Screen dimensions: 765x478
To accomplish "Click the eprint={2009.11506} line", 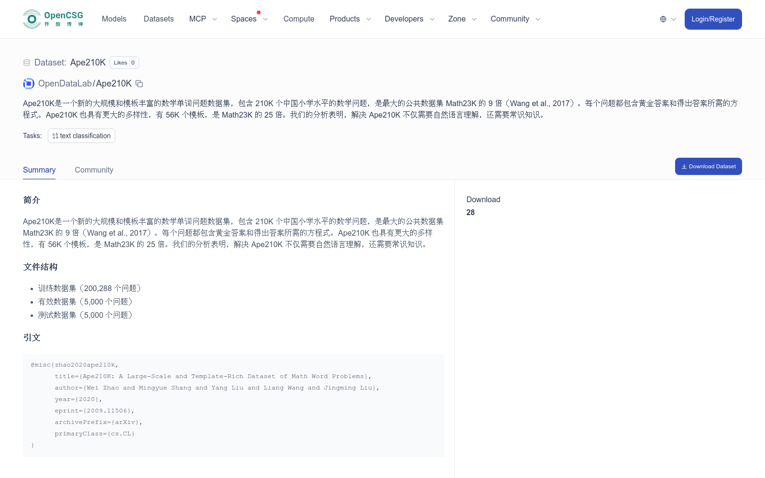I will pos(95,411).
